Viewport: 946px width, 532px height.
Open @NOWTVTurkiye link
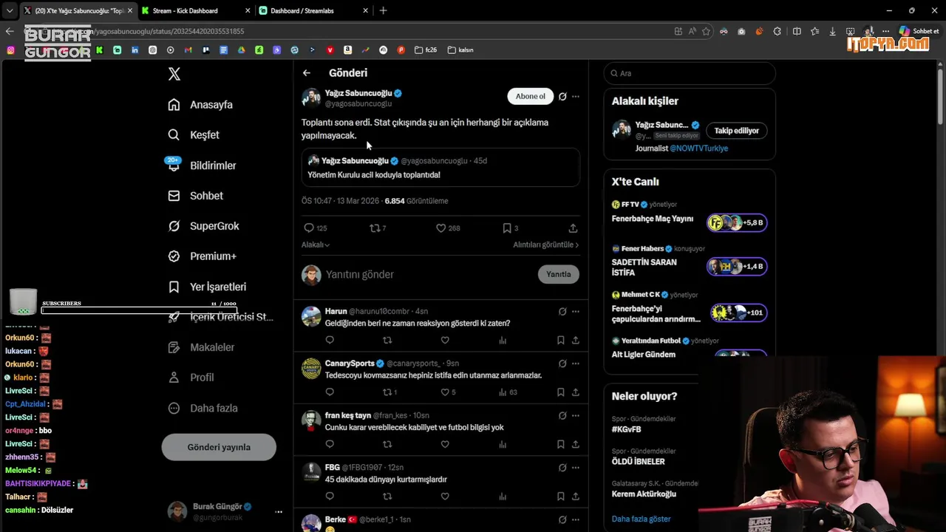tap(699, 149)
